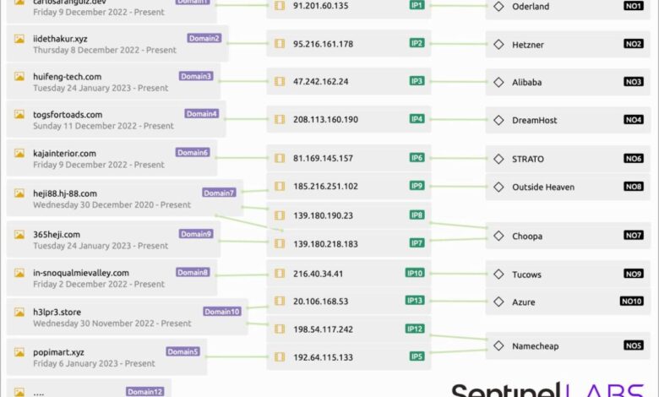This screenshot has height=397, width=659.
Task: Select the diamond icon beside Choopa
Action: pos(498,237)
